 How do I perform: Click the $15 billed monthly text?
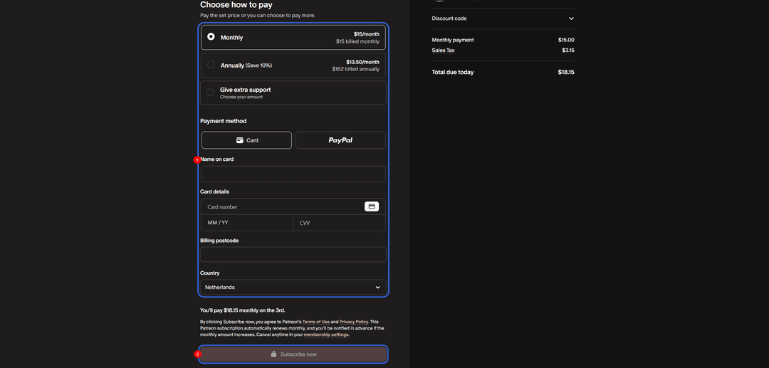pyautogui.click(x=357, y=42)
